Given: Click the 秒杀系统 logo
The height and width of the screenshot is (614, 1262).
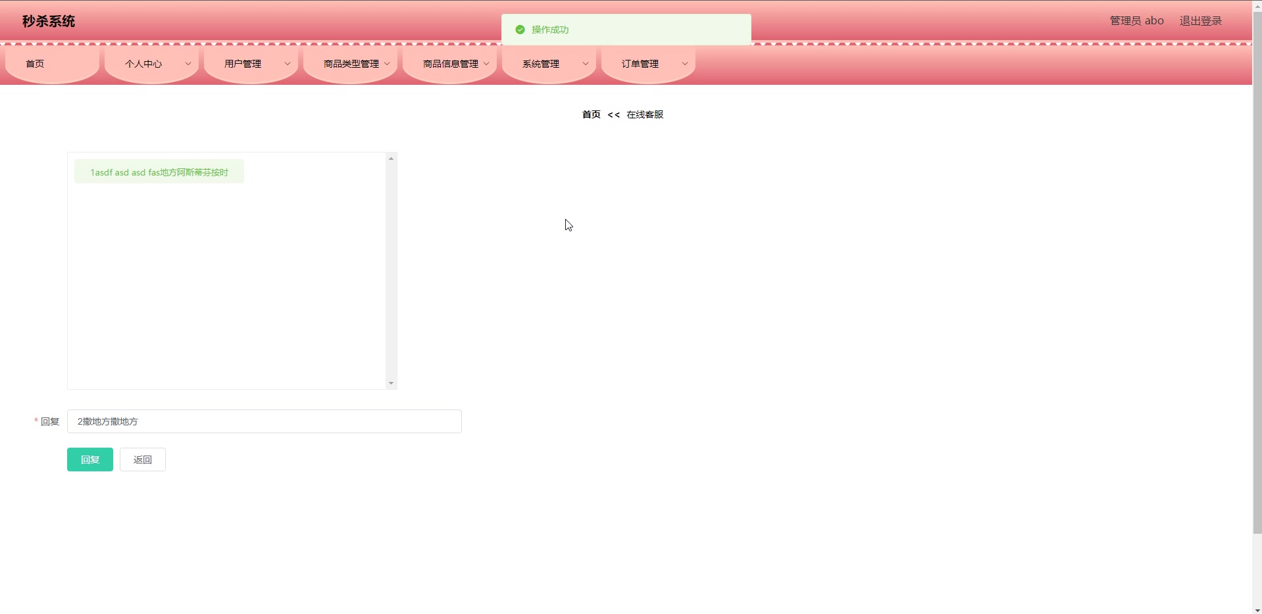Looking at the screenshot, I should pos(47,21).
